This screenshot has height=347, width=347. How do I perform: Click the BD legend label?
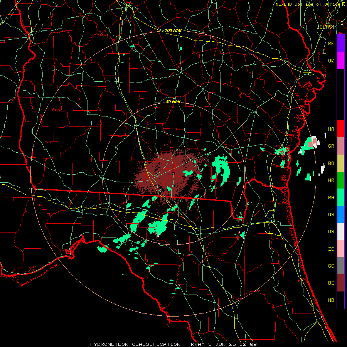point(331,163)
